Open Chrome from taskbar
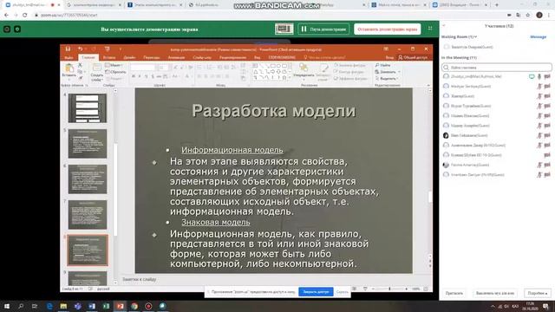The height and width of the screenshot is (312, 555). coord(134,306)
